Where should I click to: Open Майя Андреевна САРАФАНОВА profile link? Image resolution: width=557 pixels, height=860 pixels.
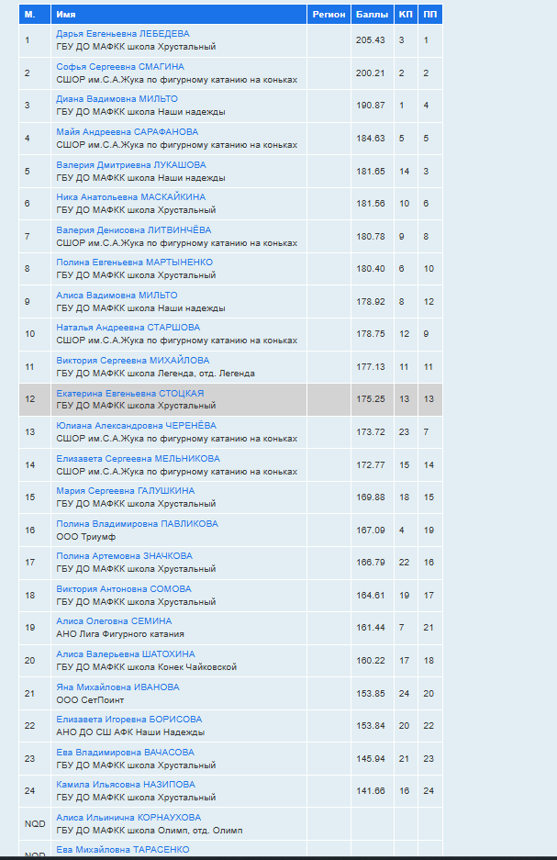coord(128,132)
